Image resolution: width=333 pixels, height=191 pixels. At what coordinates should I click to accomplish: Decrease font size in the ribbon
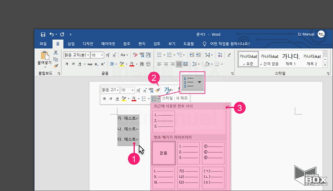pos(114,55)
